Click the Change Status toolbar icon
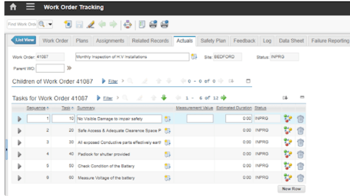This screenshot has width=350, height=196. 128,24
